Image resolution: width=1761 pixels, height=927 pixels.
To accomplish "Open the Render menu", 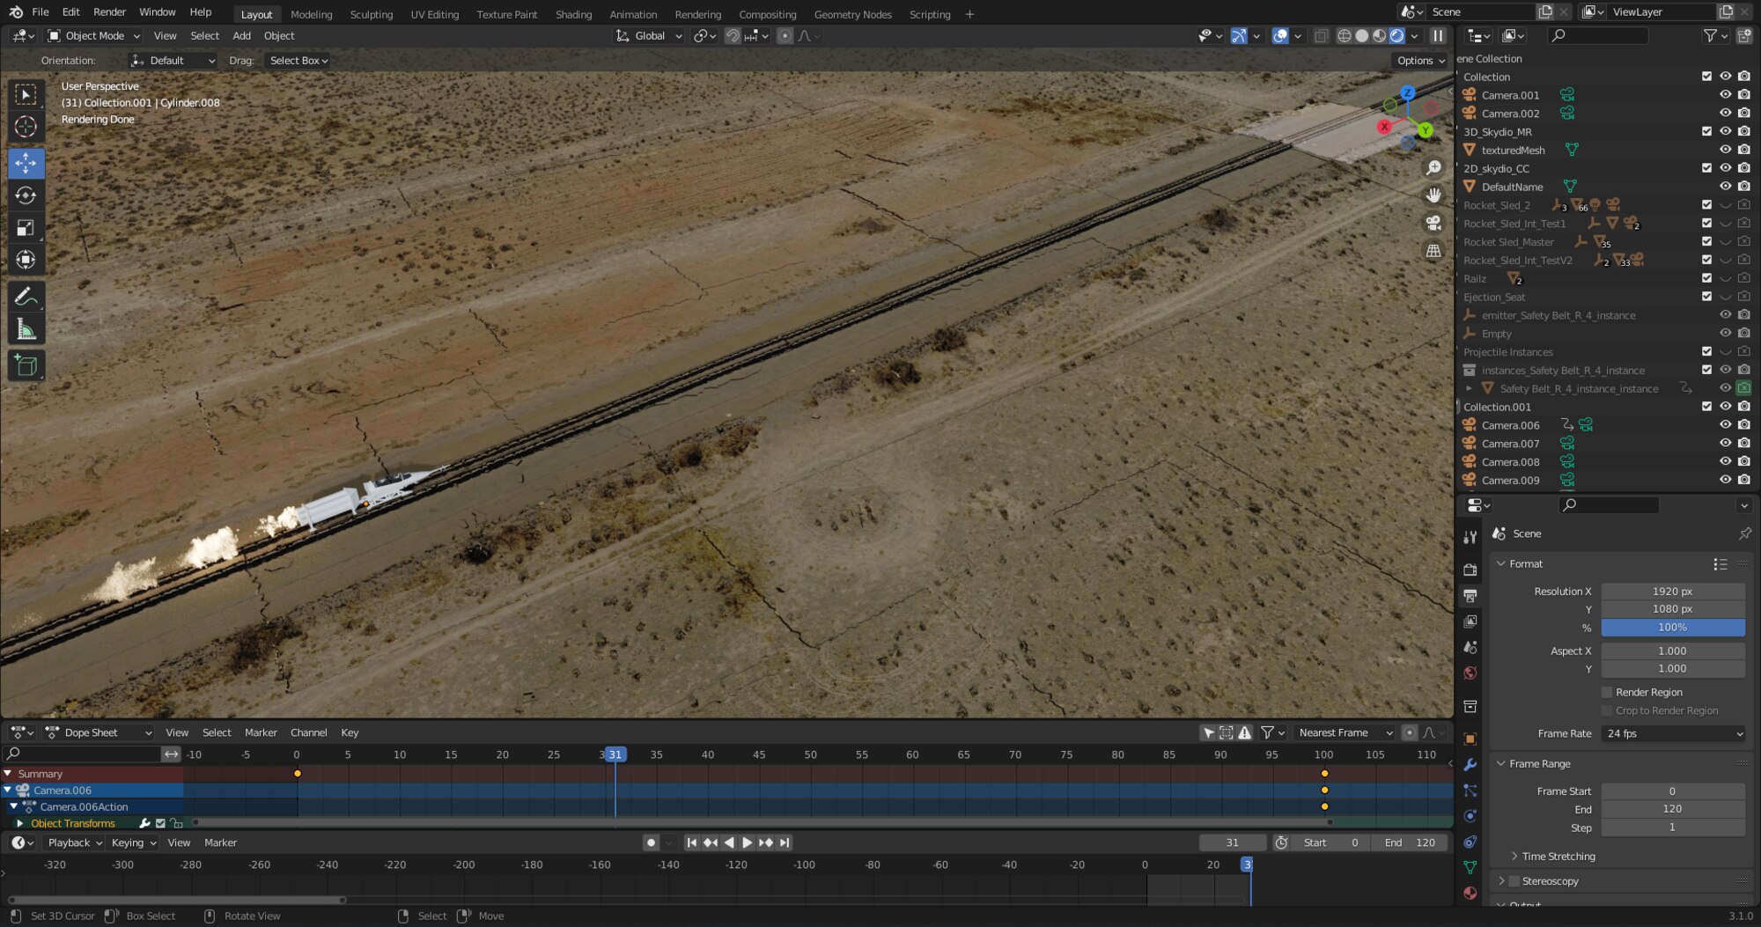I will 110,12.
